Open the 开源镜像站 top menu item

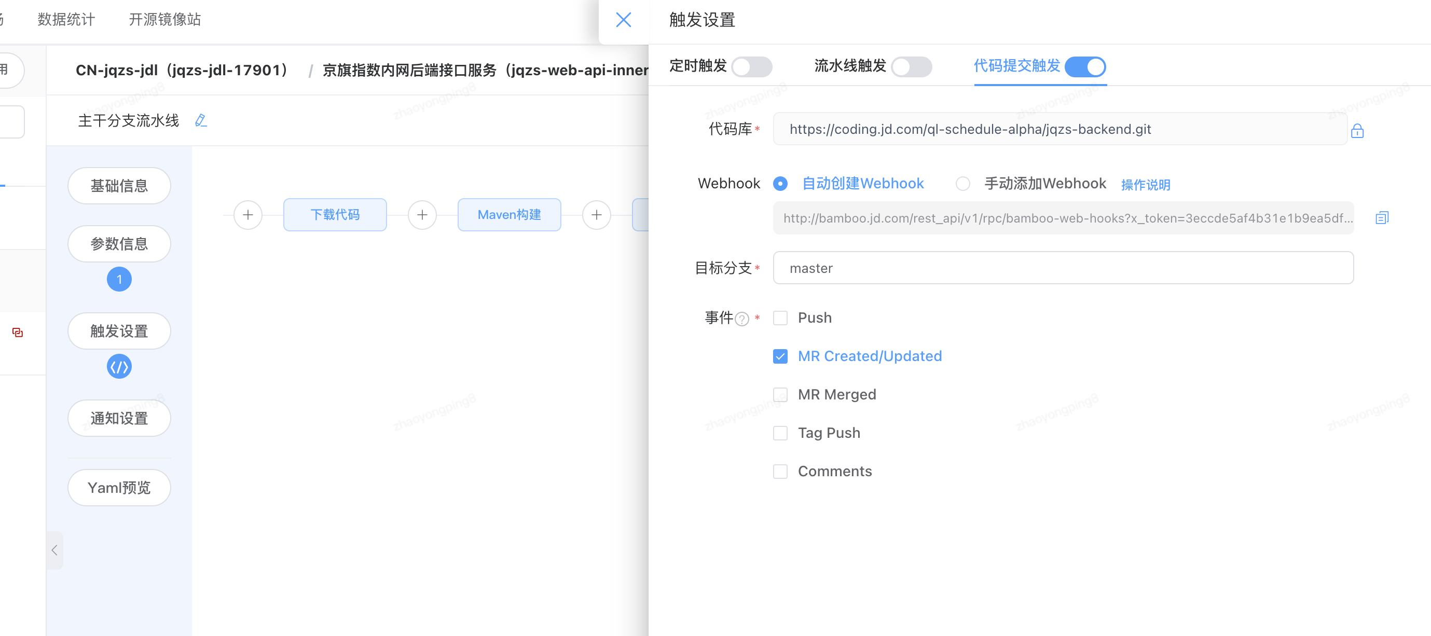pos(164,19)
